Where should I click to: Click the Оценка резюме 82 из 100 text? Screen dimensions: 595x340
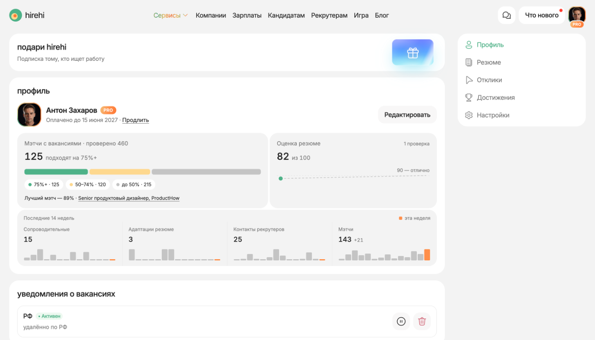[x=293, y=157]
